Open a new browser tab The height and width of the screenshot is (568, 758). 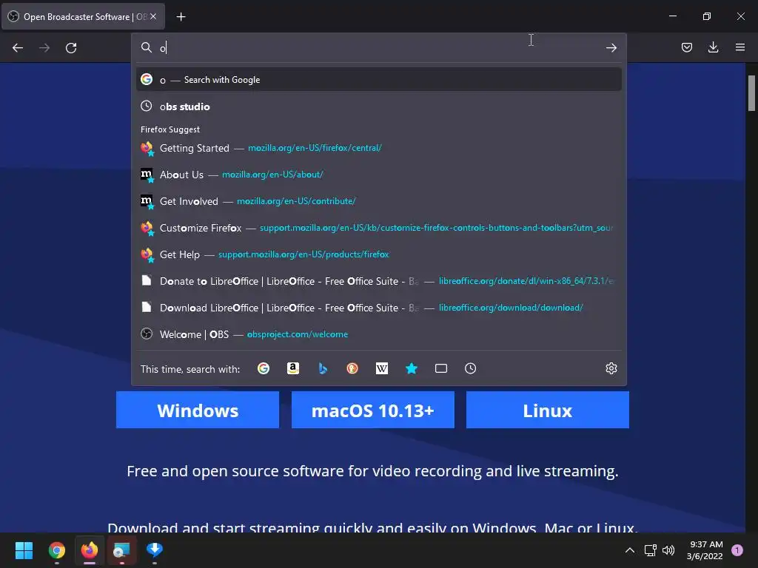point(181,17)
